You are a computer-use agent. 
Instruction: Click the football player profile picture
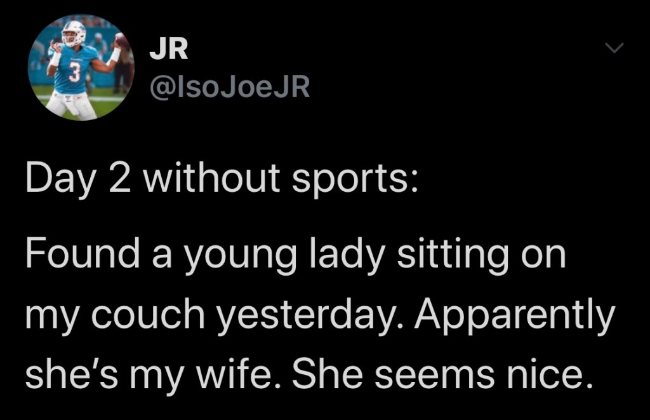[81, 67]
